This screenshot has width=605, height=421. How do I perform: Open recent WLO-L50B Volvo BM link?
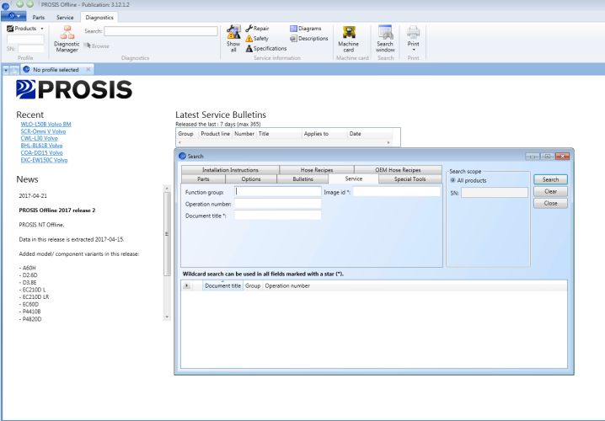(46, 124)
